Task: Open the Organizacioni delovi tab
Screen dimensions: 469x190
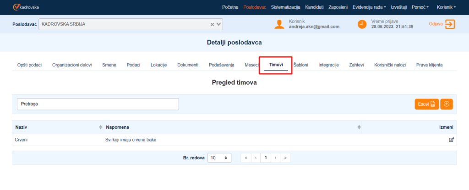Action: [71, 65]
